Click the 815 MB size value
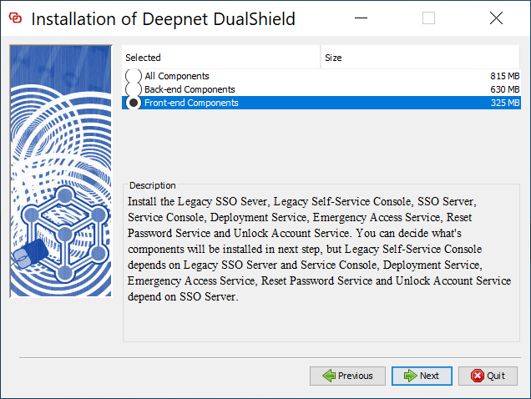 (x=504, y=76)
